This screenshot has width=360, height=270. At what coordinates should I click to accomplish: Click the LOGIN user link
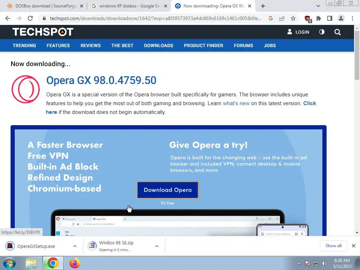pos(298,32)
